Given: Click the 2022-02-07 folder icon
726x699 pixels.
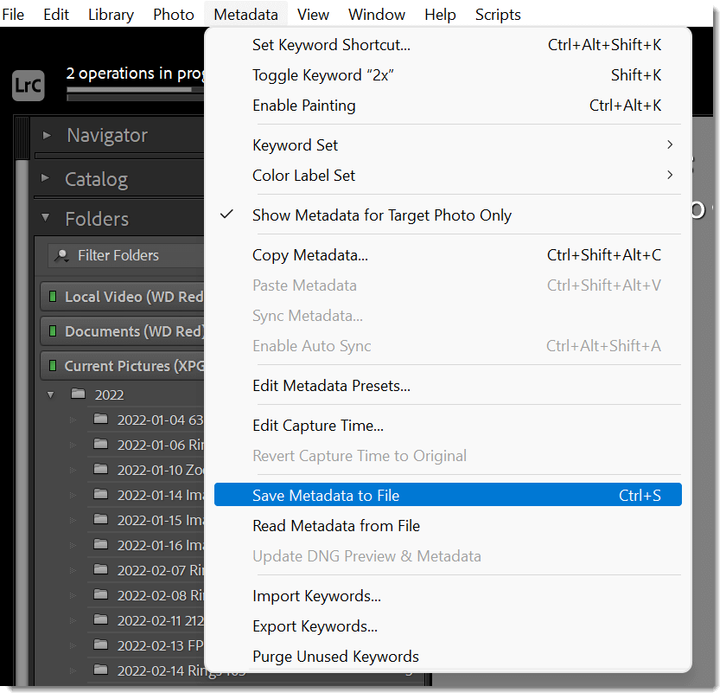Looking at the screenshot, I should (x=101, y=571).
